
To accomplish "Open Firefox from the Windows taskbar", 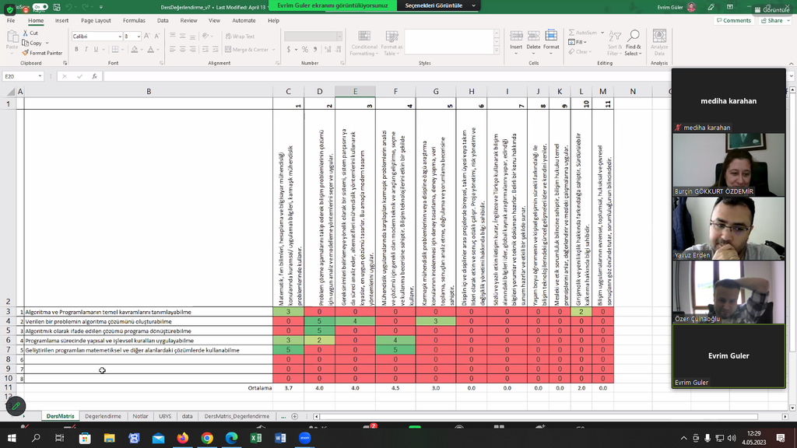I will click(182, 438).
